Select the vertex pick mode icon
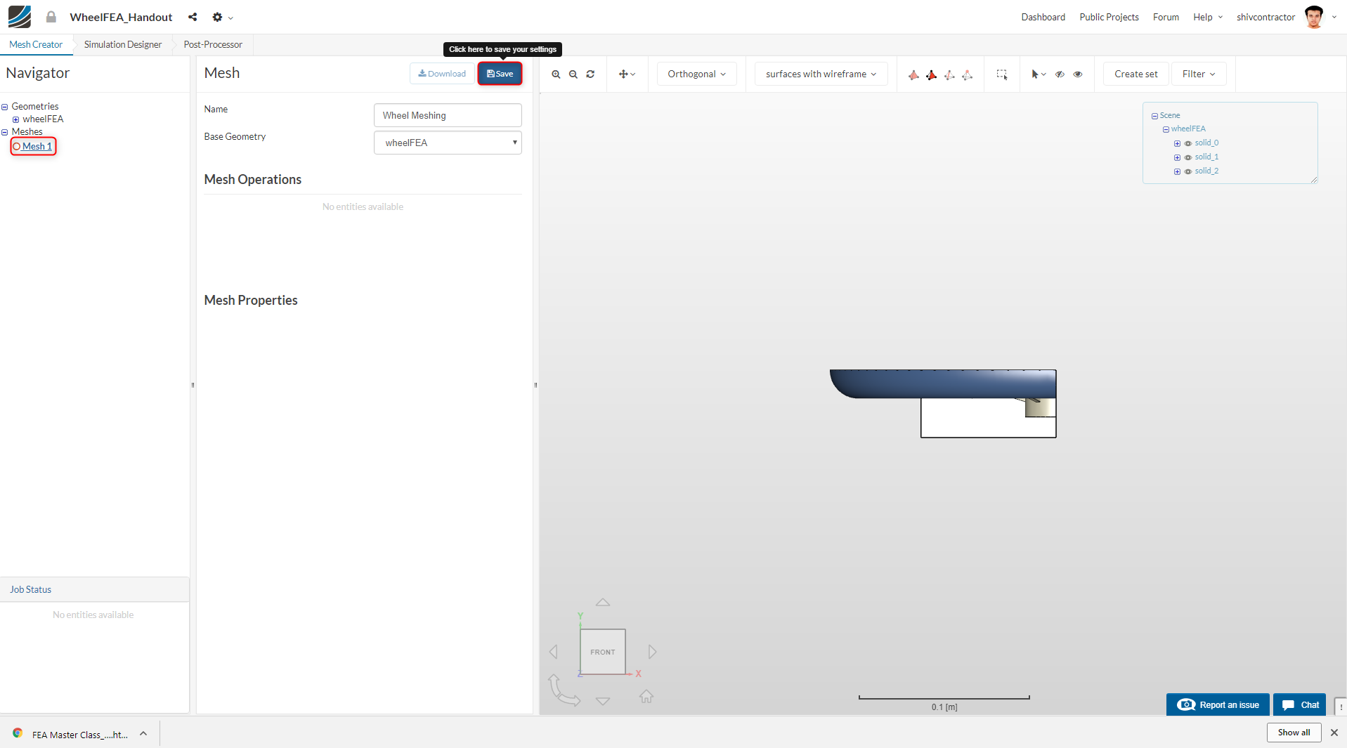Screen dimensions: 1347x748 coord(968,74)
